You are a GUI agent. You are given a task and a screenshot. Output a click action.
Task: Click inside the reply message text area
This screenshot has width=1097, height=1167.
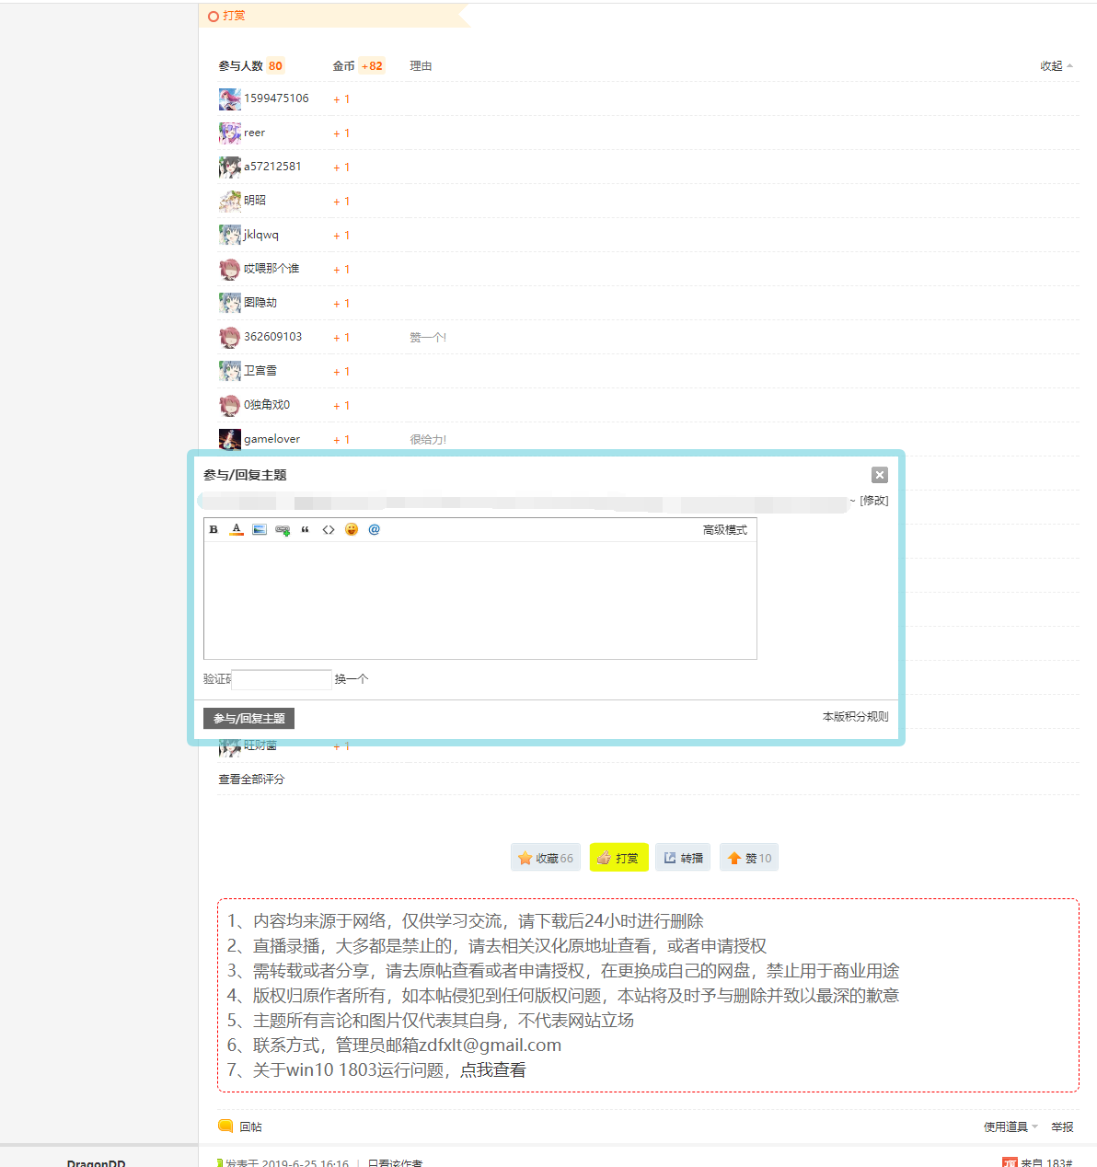480,600
